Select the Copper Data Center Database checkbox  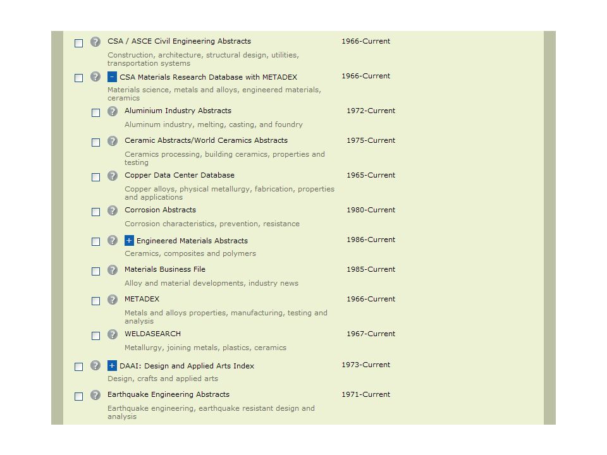click(95, 177)
